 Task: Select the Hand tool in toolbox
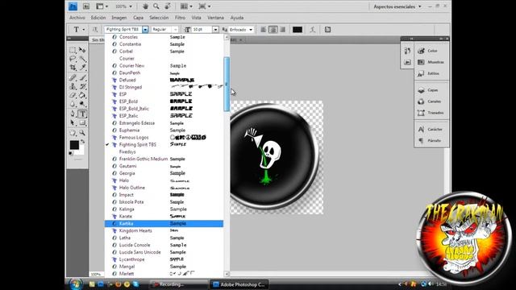73,133
